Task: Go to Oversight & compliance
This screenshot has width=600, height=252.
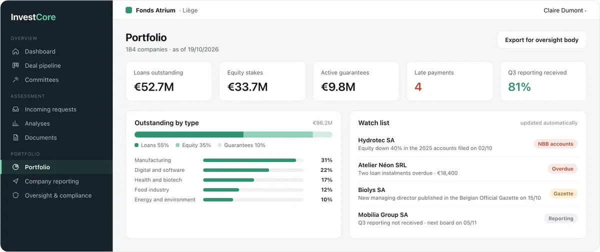Action: coord(56,195)
